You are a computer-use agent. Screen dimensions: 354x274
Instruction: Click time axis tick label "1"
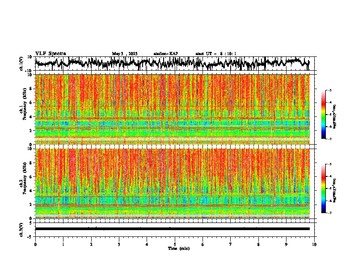63,244
